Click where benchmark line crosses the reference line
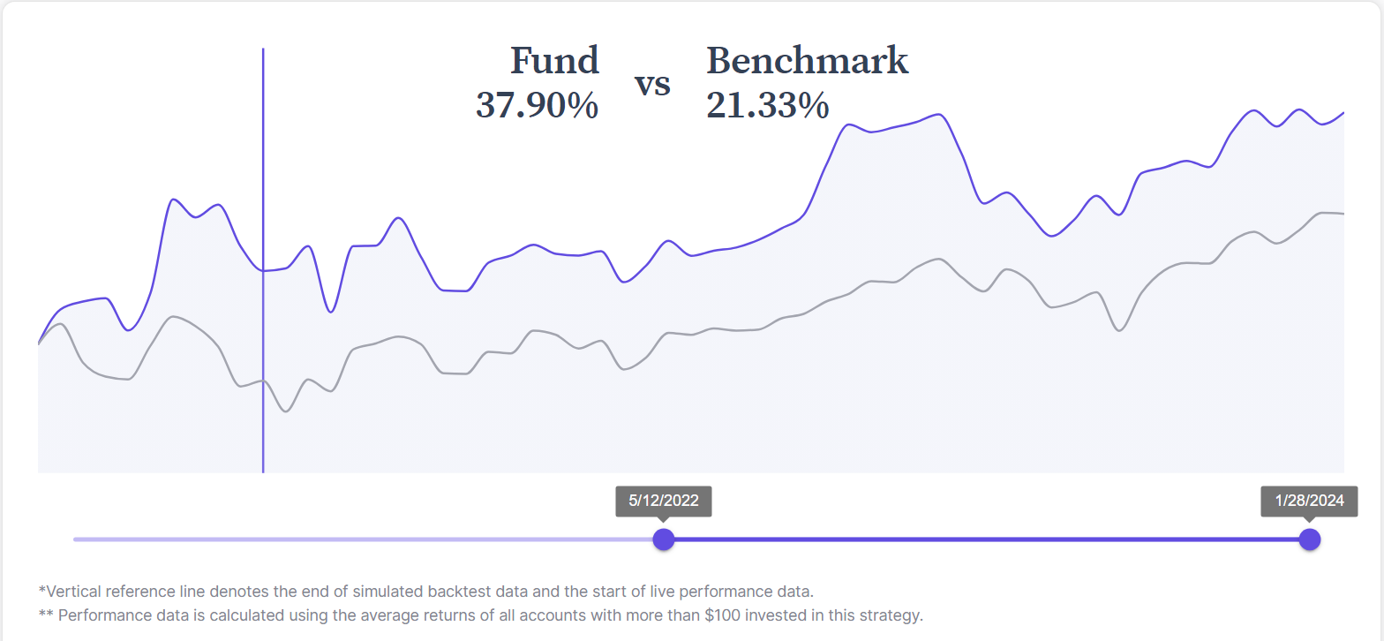This screenshot has width=1384, height=641. point(263,381)
